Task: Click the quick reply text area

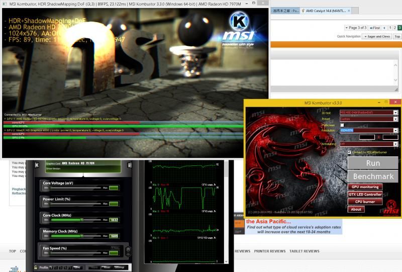Action: click(x=332, y=72)
